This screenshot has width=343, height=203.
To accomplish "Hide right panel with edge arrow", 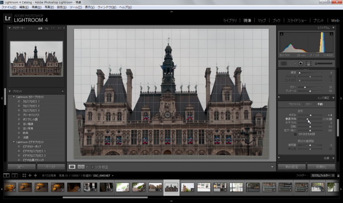I will [x=341, y=99].
